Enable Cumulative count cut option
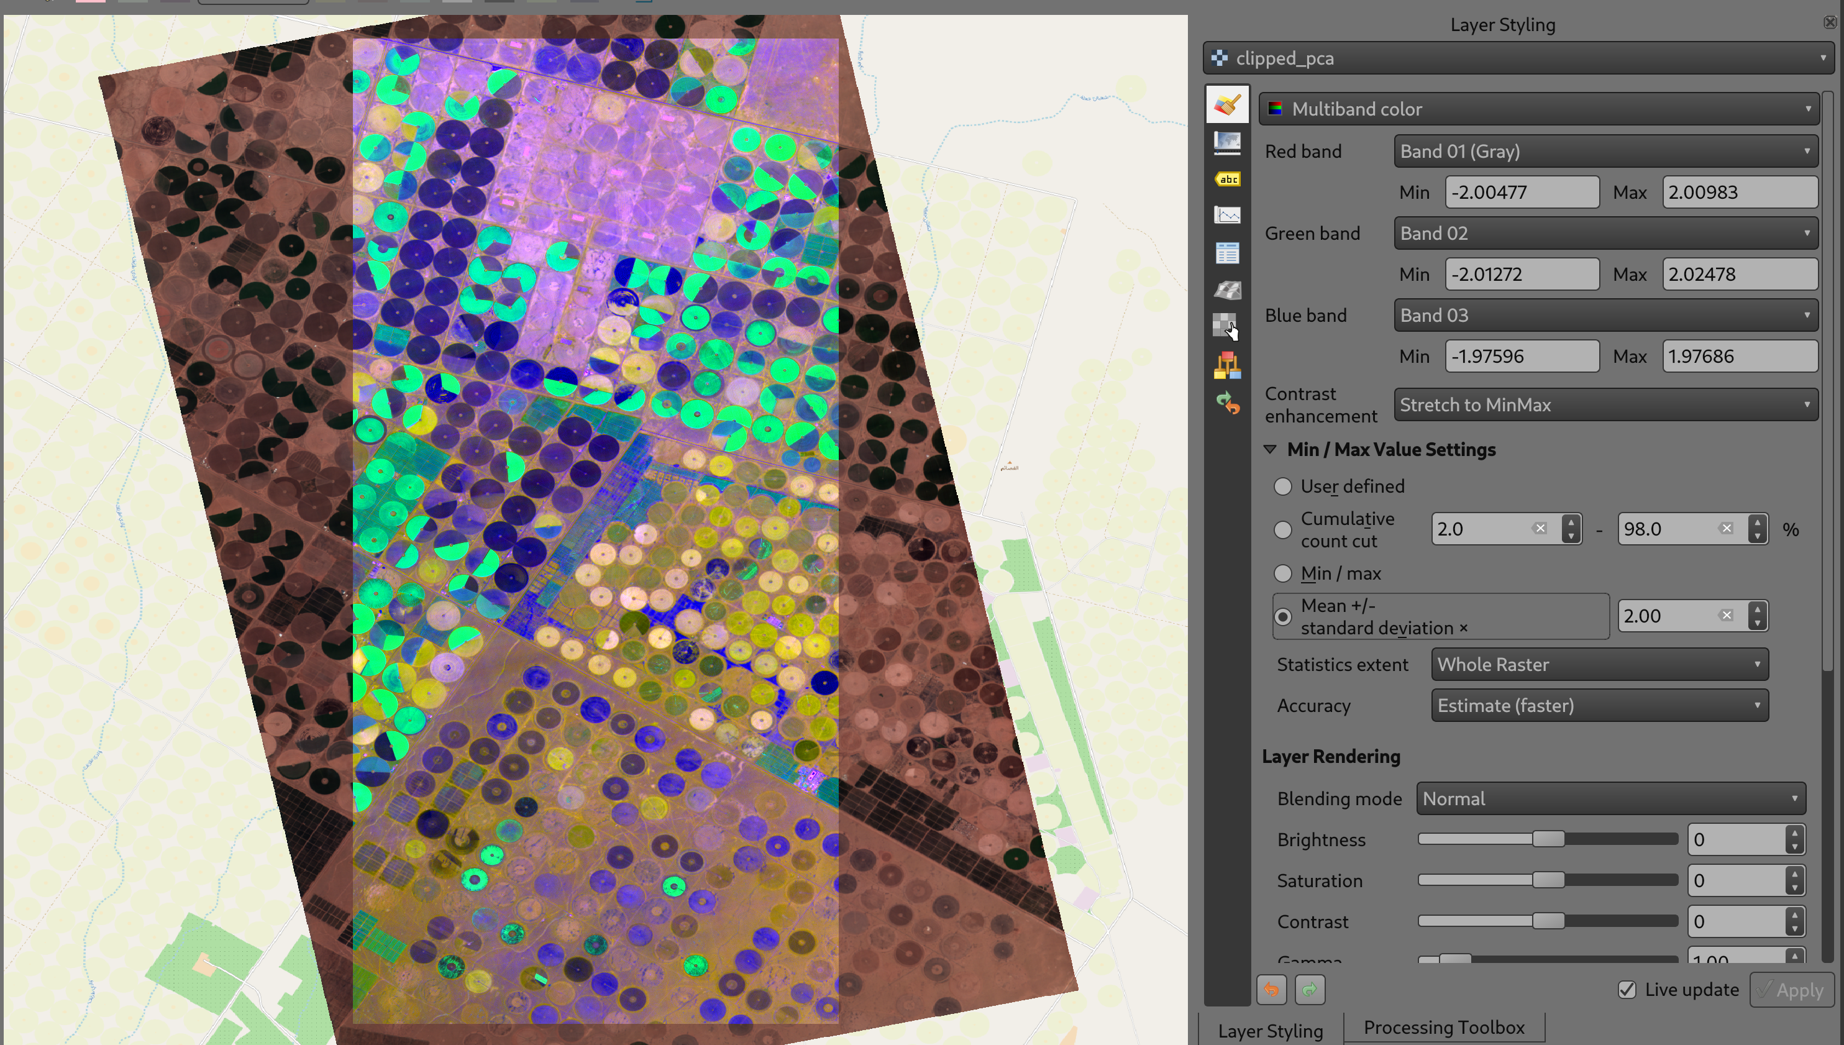 pyautogui.click(x=1283, y=530)
